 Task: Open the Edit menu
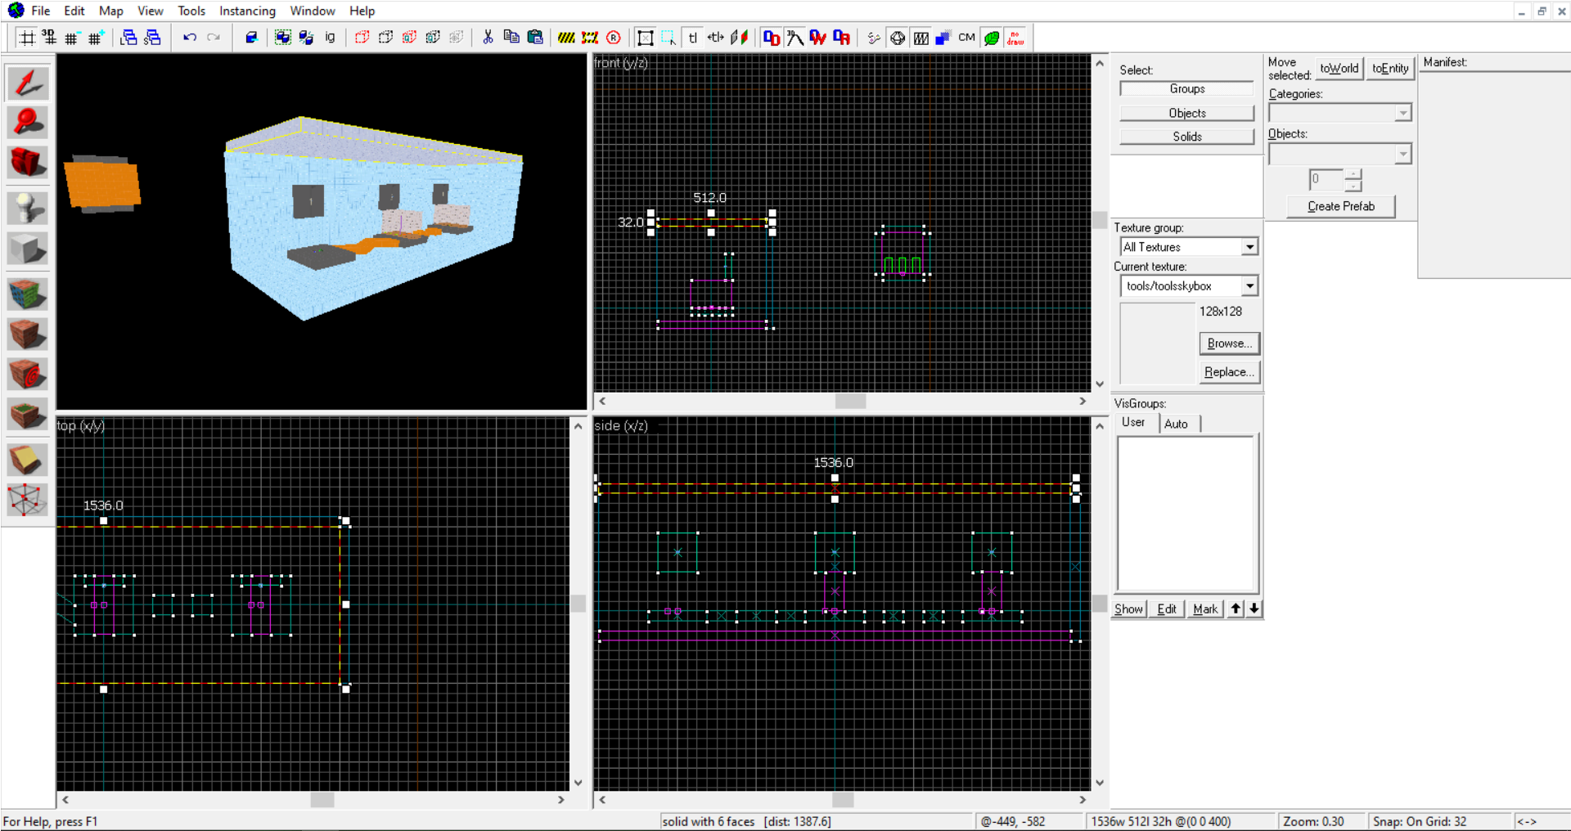(74, 11)
